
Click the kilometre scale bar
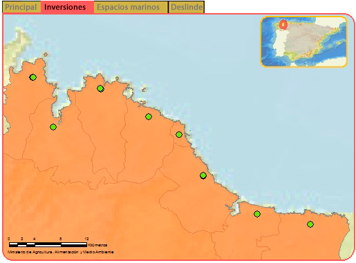(x=48, y=244)
